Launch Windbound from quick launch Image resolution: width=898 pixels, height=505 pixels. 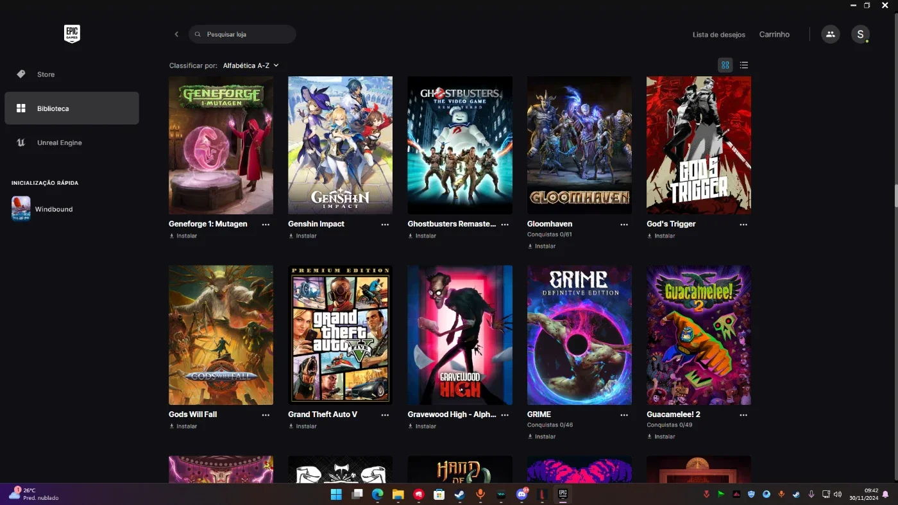[x=54, y=209]
